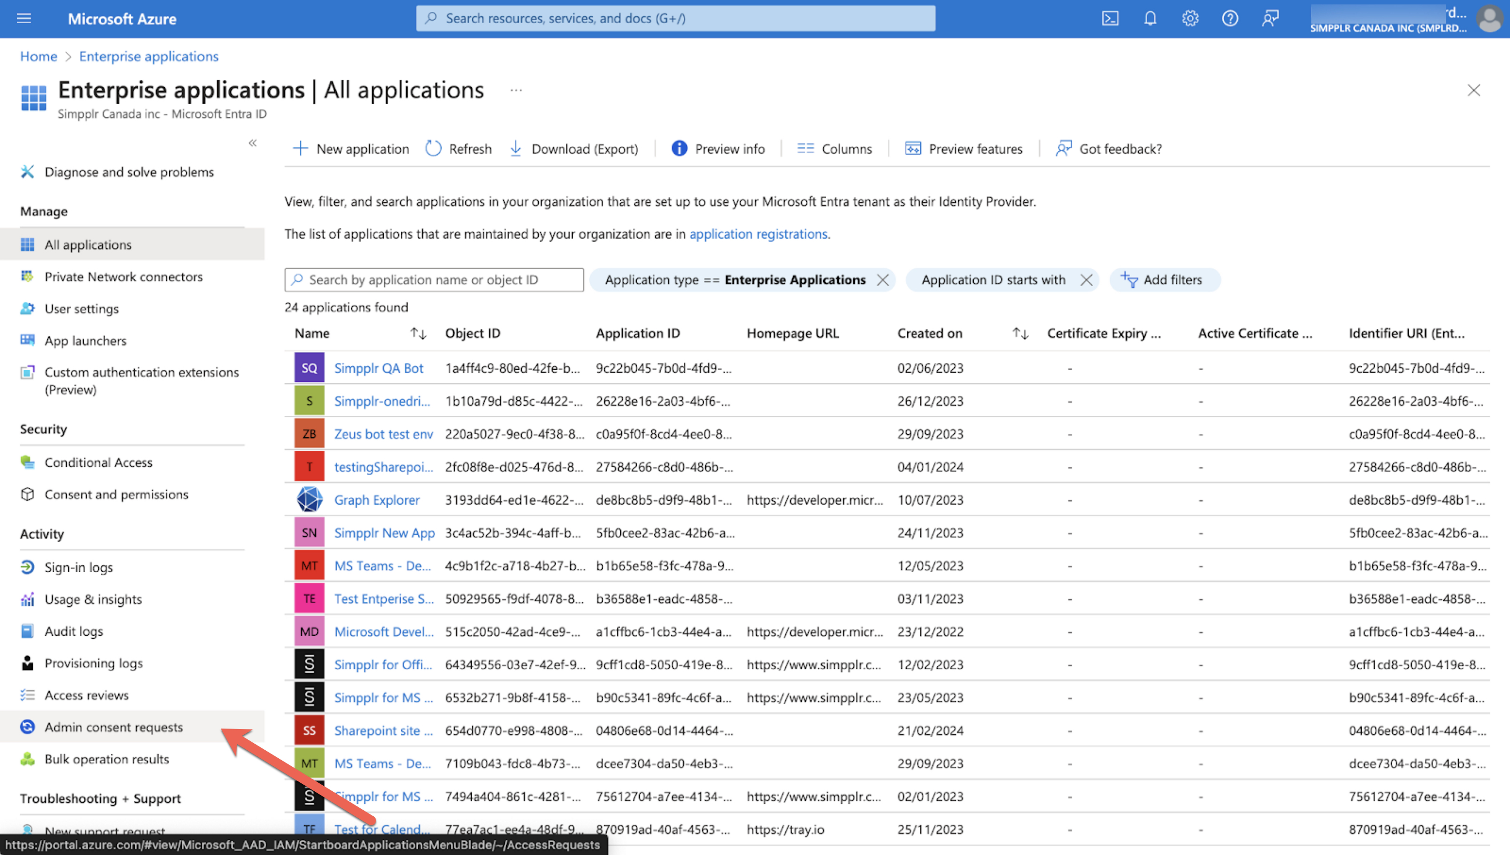Open Bulk operation results
This screenshot has height=855, width=1510.
click(106, 758)
